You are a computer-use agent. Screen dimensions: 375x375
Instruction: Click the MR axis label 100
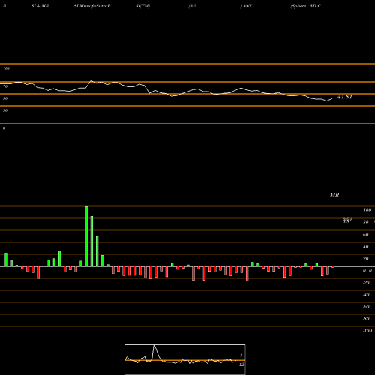[367, 211]
